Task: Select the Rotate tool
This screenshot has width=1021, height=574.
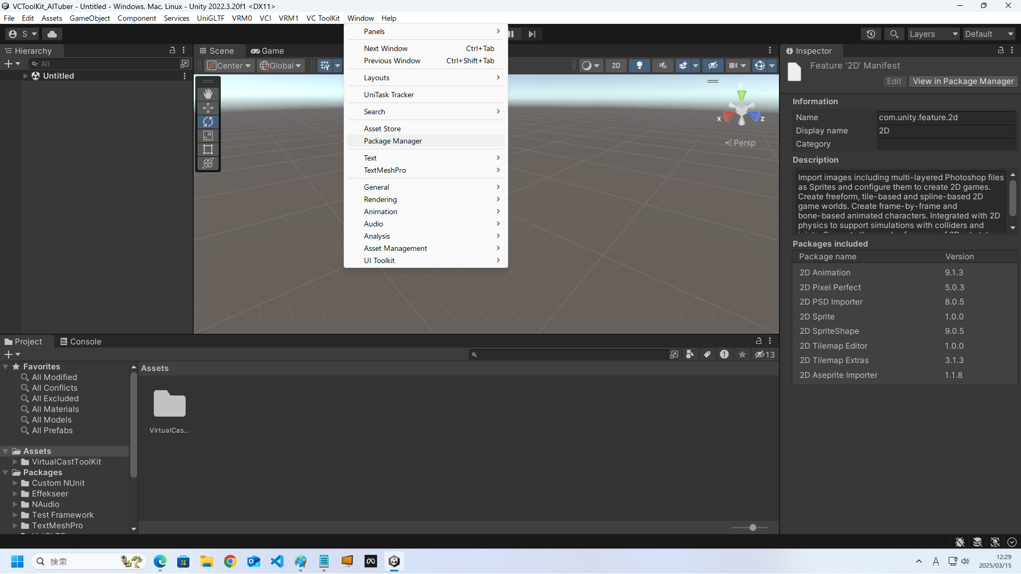Action: coord(208,122)
